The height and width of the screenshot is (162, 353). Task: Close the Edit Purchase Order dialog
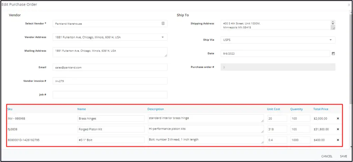click(x=349, y=5)
